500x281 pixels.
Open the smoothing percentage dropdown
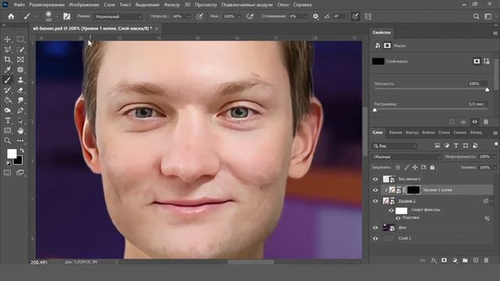(305, 16)
